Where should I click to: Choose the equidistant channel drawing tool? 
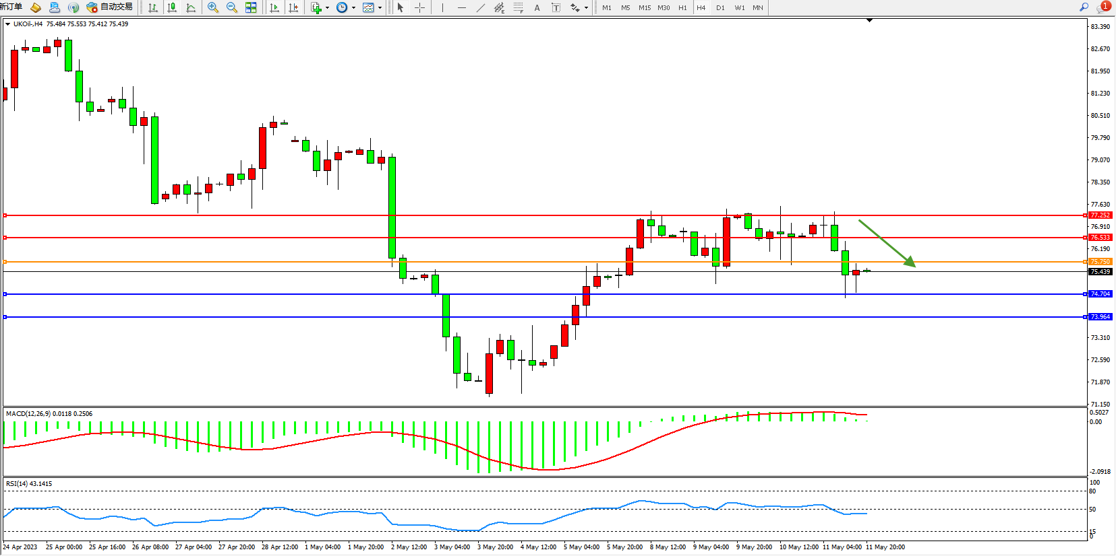point(499,7)
